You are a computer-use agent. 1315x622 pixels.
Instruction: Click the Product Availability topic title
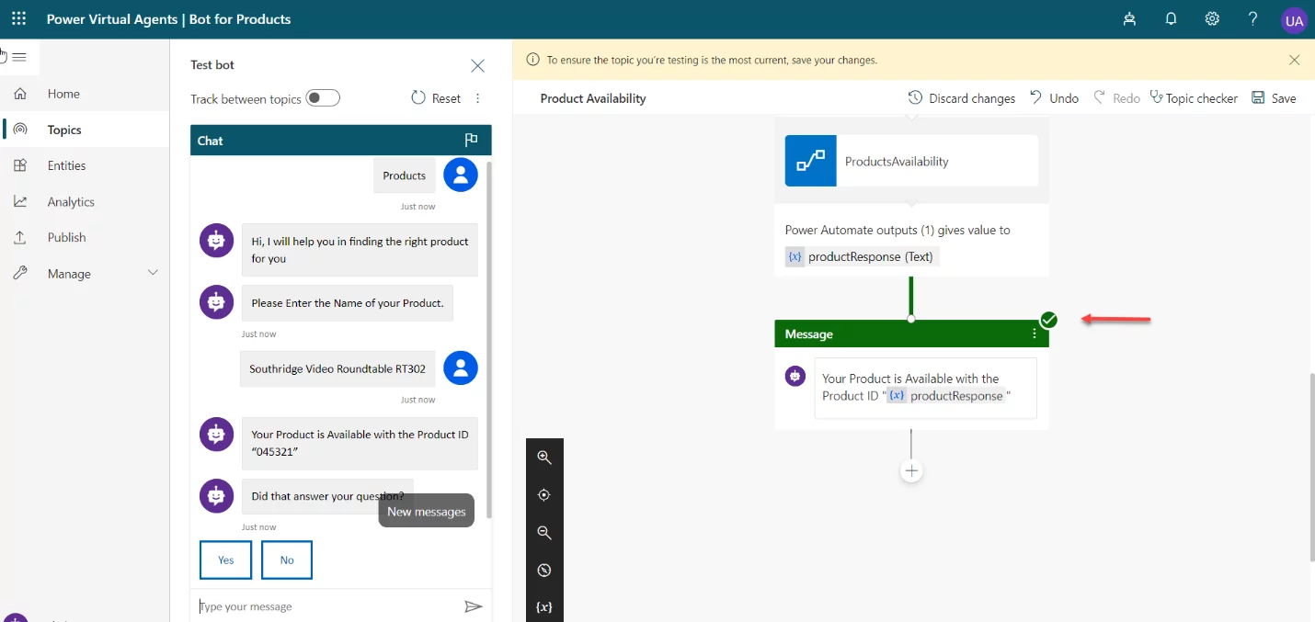[593, 98]
